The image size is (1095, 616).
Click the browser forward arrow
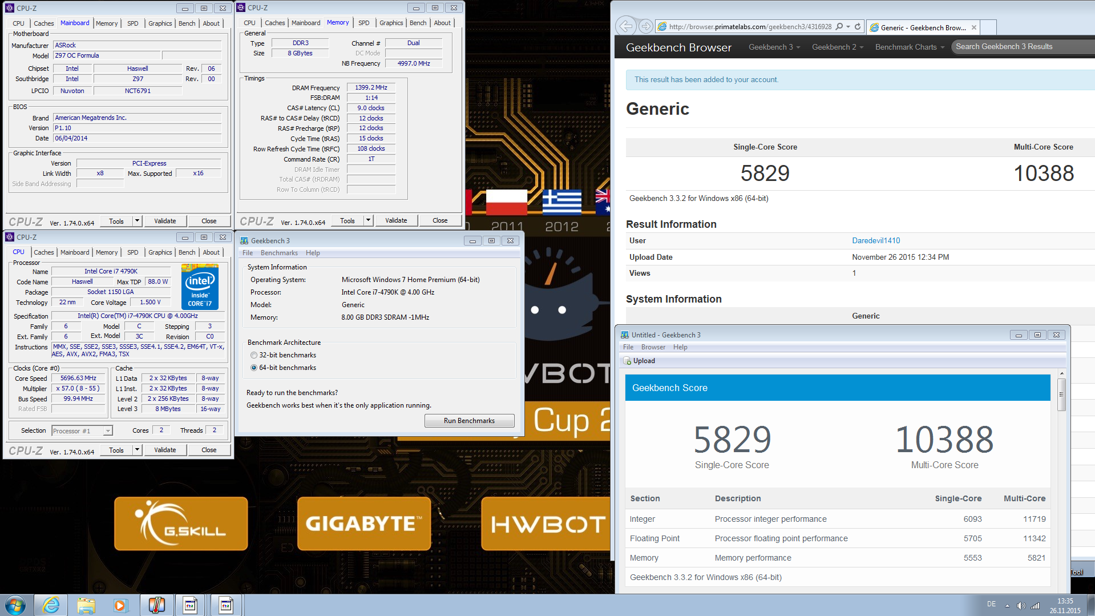pyautogui.click(x=646, y=26)
